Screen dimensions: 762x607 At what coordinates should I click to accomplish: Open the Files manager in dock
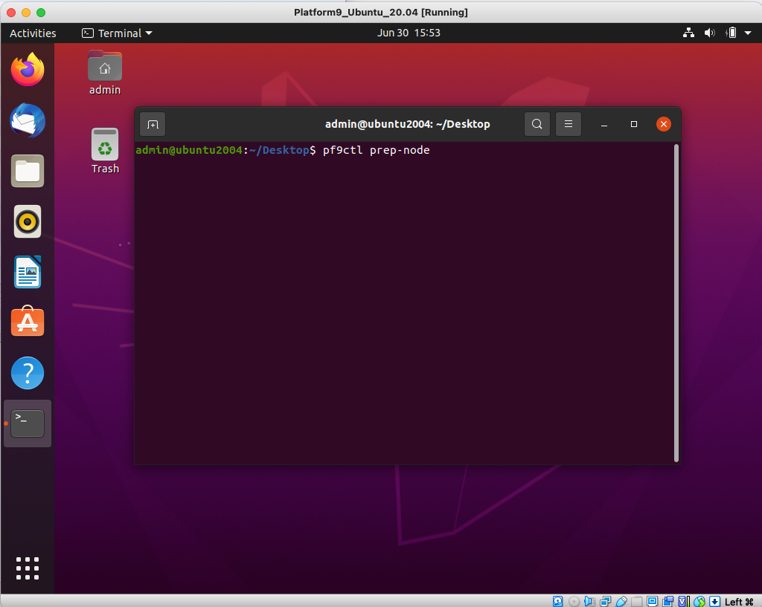coord(28,171)
